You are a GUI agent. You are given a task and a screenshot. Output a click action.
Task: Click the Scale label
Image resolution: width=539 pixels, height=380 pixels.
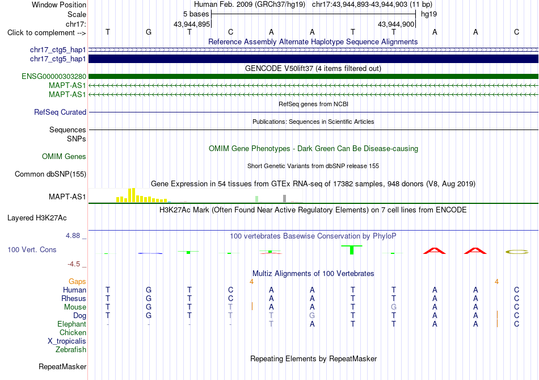77,14
